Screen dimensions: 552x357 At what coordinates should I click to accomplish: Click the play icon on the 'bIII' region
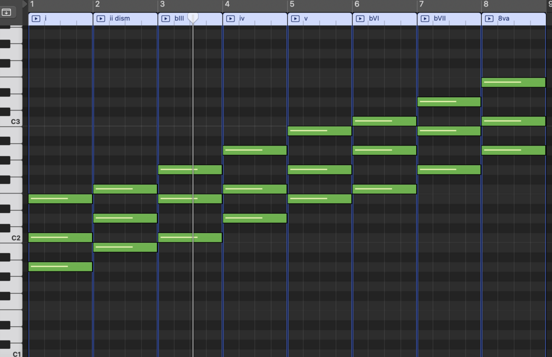(x=165, y=19)
